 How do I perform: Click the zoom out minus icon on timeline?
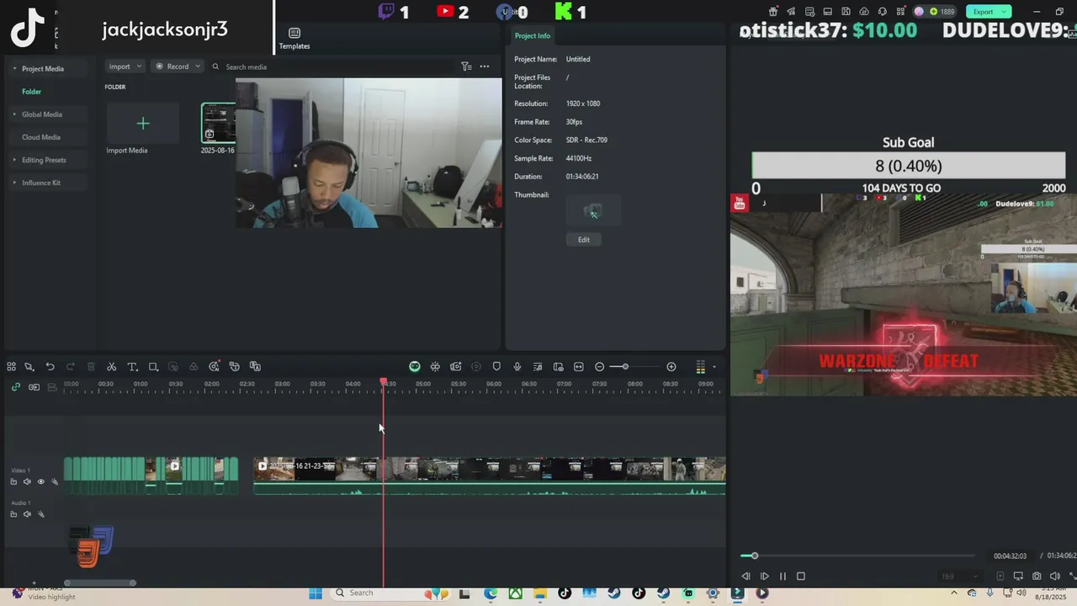tap(599, 367)
